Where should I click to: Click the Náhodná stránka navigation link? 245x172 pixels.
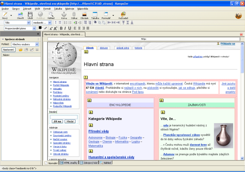[x=61, y=99]
